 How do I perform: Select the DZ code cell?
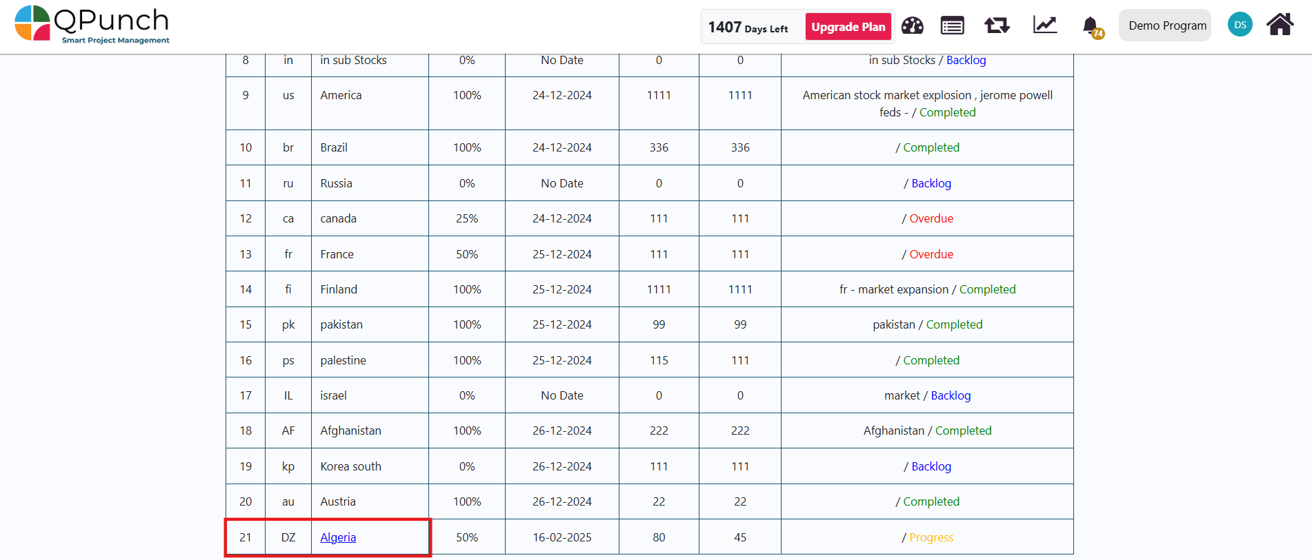tap(288, 537)
